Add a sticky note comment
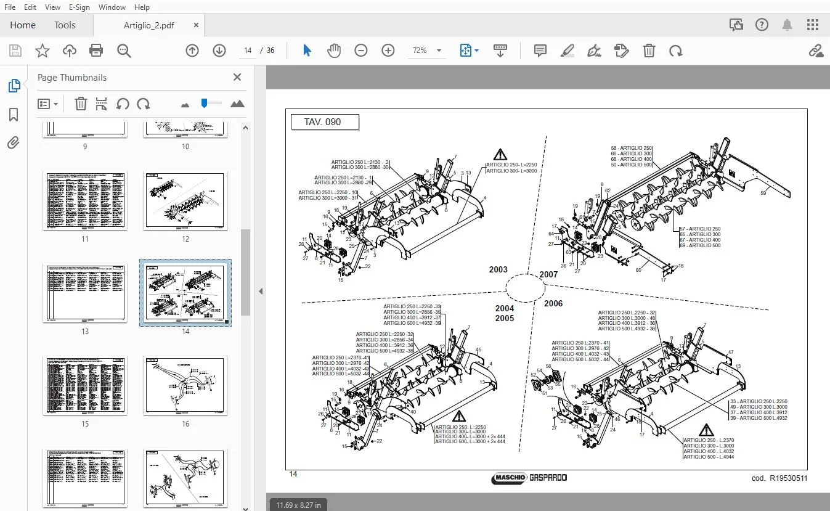 pos(540,51)
